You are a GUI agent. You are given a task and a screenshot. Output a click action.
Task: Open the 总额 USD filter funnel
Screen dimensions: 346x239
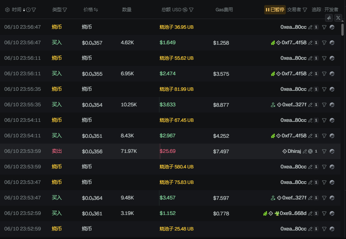click(x=191, y=10)
